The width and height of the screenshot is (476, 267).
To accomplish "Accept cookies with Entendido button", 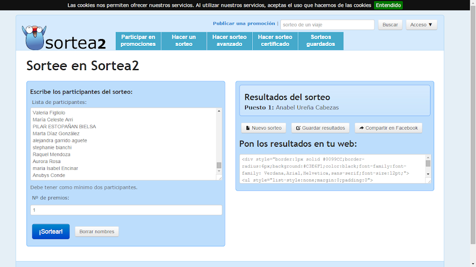I will click(388, 5).
